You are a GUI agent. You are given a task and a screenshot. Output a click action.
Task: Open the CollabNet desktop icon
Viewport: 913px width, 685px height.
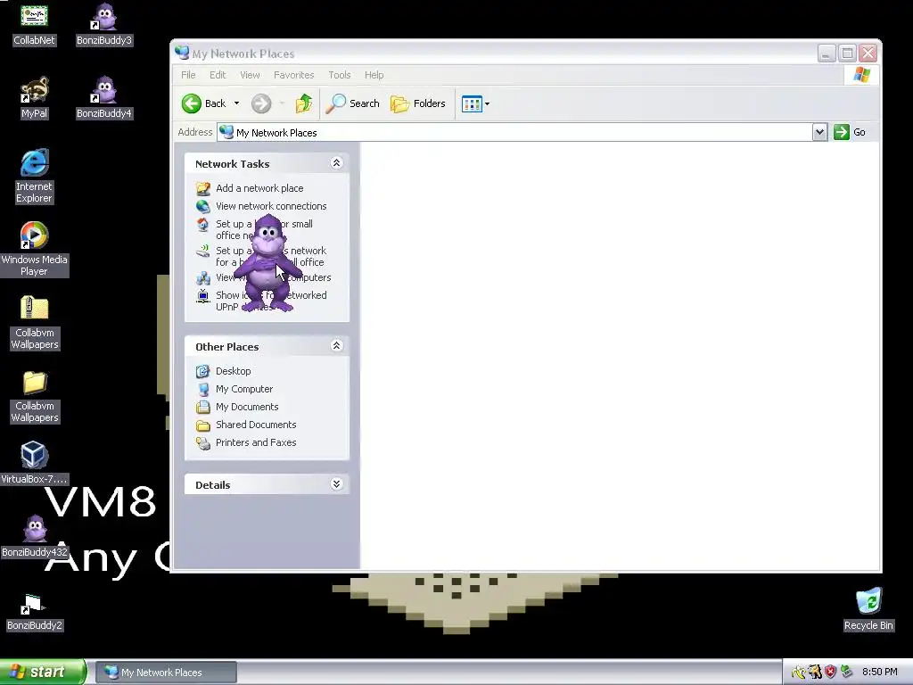(x=34, y=24)
